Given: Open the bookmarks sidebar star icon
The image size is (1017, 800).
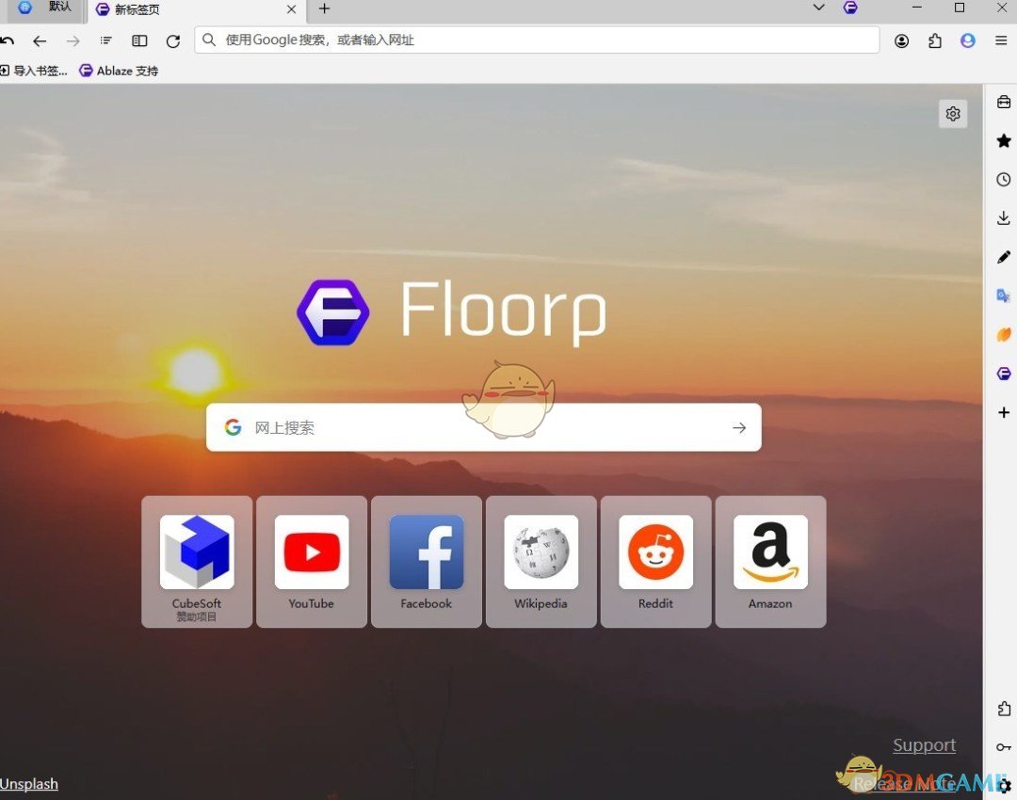Looking at the screenshot, I should point(1003,141).
